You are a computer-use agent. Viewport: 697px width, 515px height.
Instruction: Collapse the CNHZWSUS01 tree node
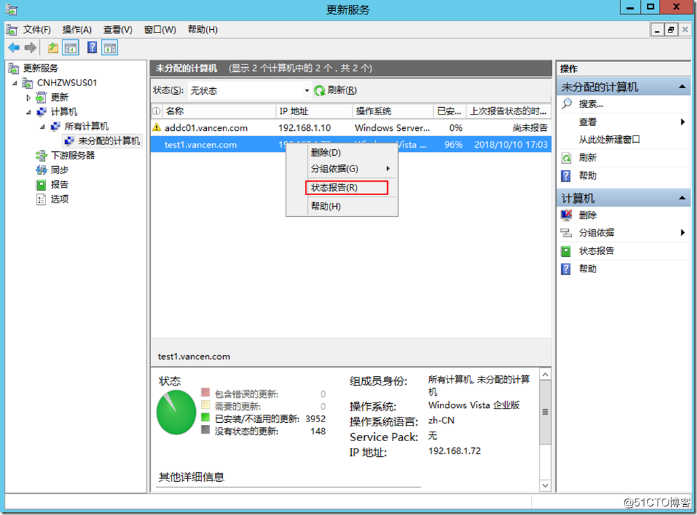[x=15, y=83]
